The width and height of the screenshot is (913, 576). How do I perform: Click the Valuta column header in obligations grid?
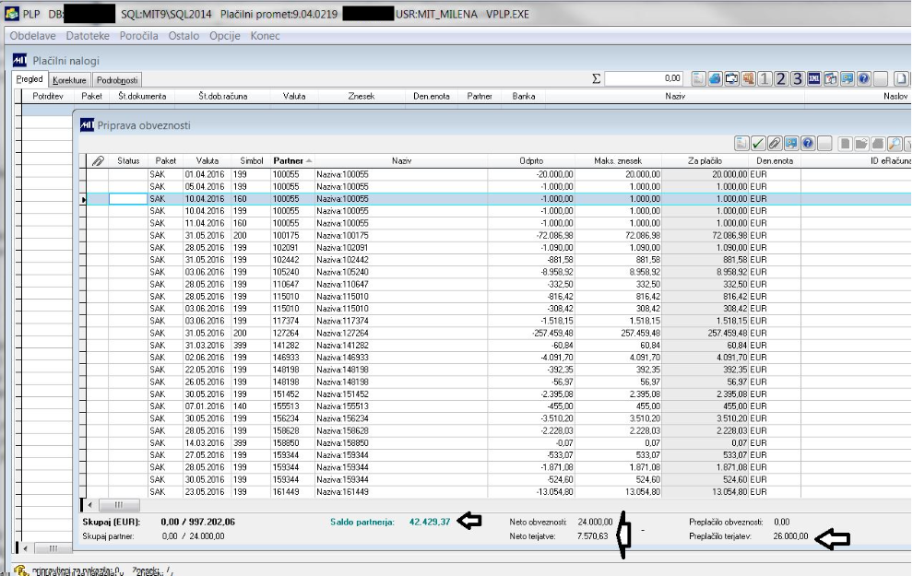207,160
